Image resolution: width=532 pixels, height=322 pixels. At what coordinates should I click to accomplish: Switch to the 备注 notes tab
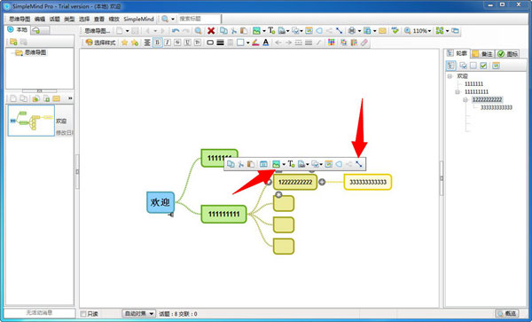tap(483, 53)
